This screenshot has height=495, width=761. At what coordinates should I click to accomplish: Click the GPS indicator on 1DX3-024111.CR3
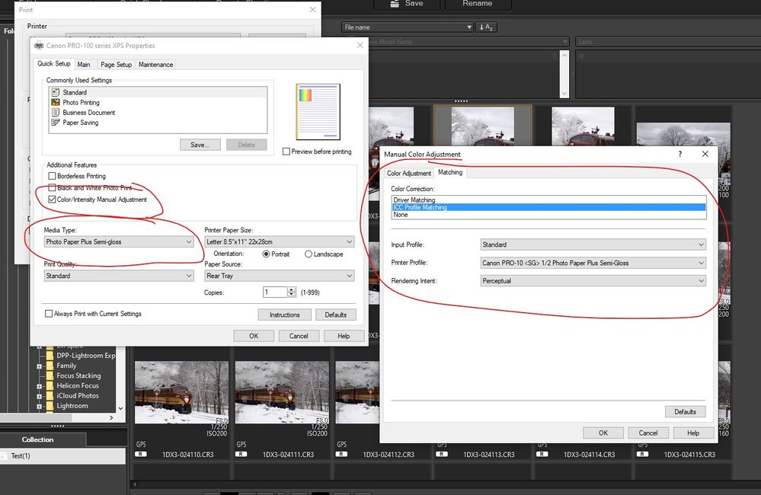point(241,442)
